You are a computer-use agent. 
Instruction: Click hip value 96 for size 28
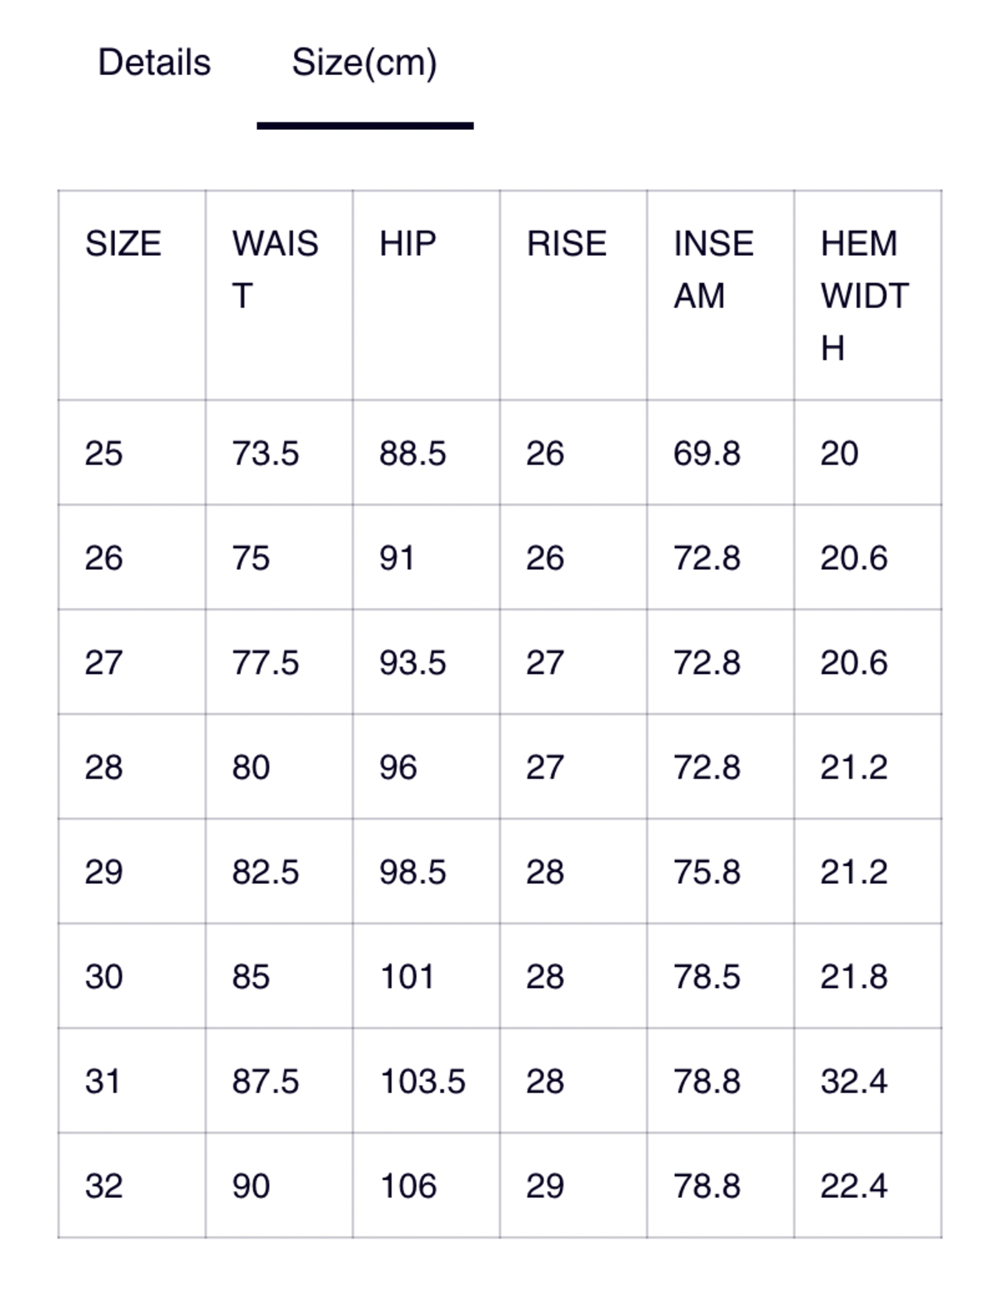[397, 768]
